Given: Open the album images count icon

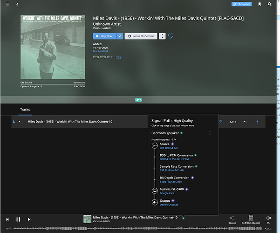Looking at the screenshot, I should click(119, 57).
